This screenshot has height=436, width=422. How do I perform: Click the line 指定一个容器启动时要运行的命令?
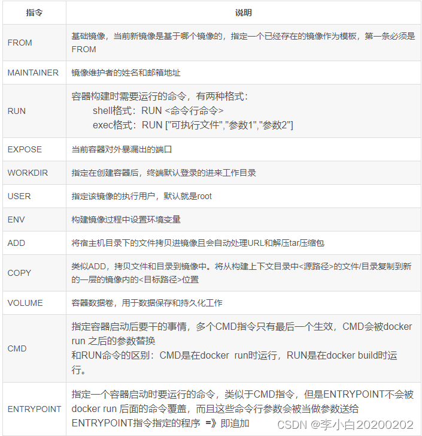click(x=242, y=394)
